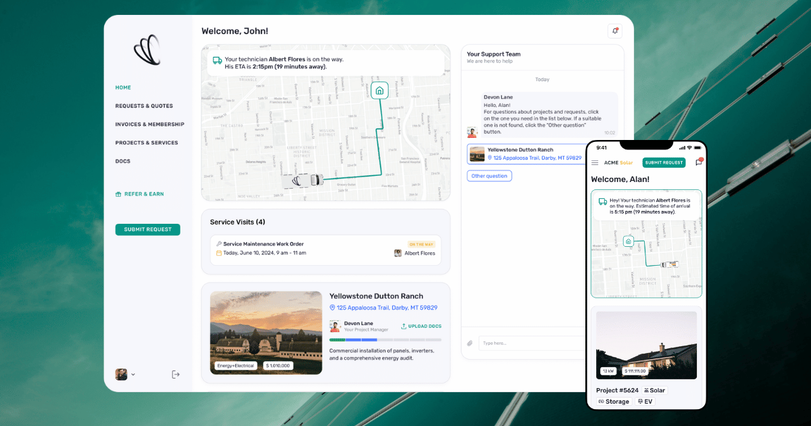The height and width of the screenshot is (426, 811).
Task: Click the Storage tag on the phone project
Action: (x=614, y=402)
